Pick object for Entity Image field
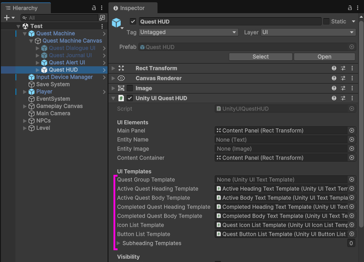The width and height of the screenshot is (364, 262). 352,148
